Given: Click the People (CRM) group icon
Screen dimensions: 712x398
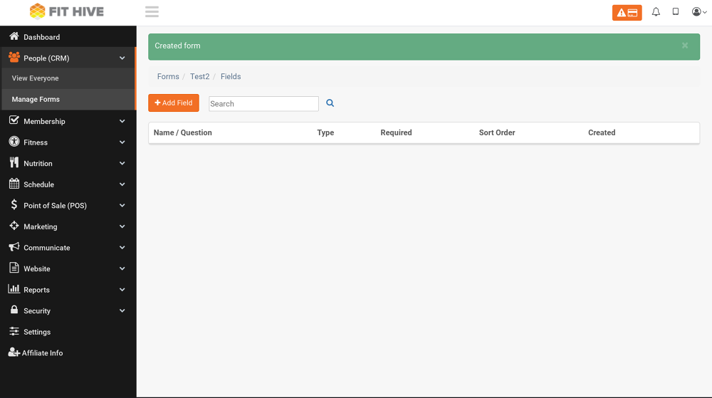Looking at the screenshot, I should pyautogui.click(x=14, y=57).
